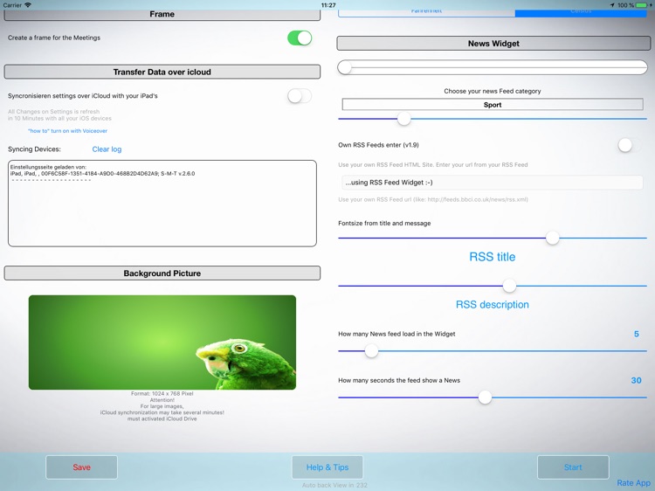The height and width of the screenshot is (491, 655).
Task: Adjust the news feed load count slider knob
Action: pos(371,351)
